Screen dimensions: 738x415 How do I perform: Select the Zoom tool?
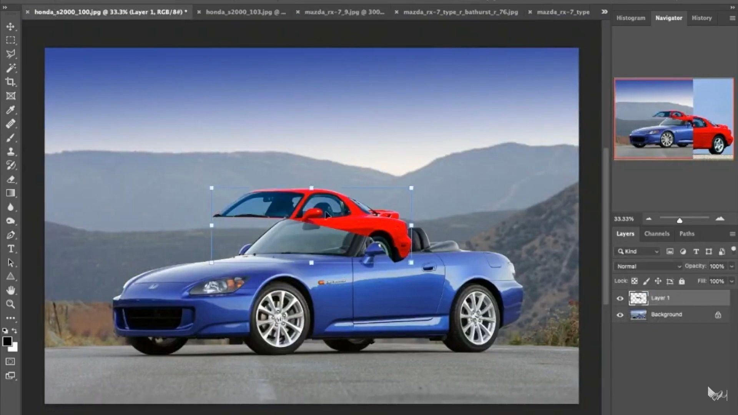pos(10,304)
